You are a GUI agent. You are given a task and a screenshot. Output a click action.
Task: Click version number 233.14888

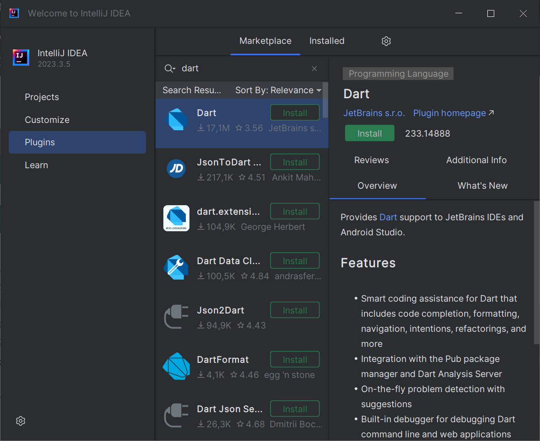coord(427,133)
